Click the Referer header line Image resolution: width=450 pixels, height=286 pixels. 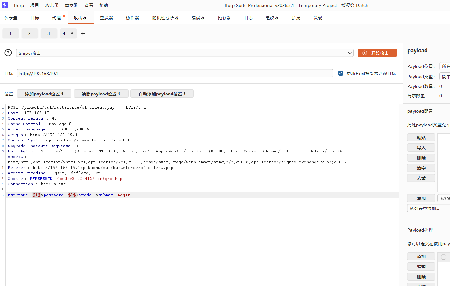[x=90, y=168]
